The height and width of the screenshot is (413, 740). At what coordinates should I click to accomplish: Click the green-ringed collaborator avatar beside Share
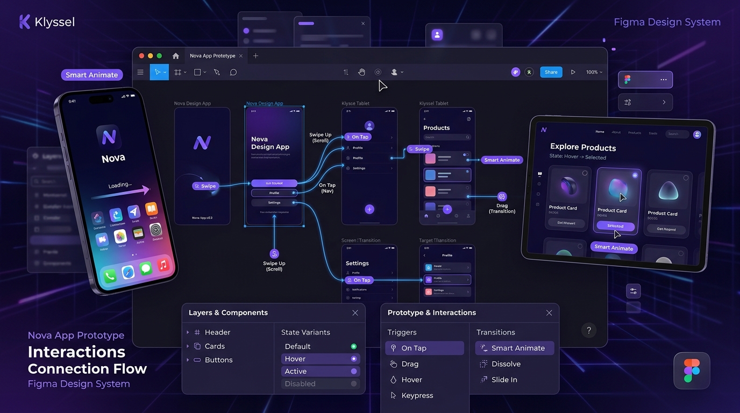[x=529, y=72]
